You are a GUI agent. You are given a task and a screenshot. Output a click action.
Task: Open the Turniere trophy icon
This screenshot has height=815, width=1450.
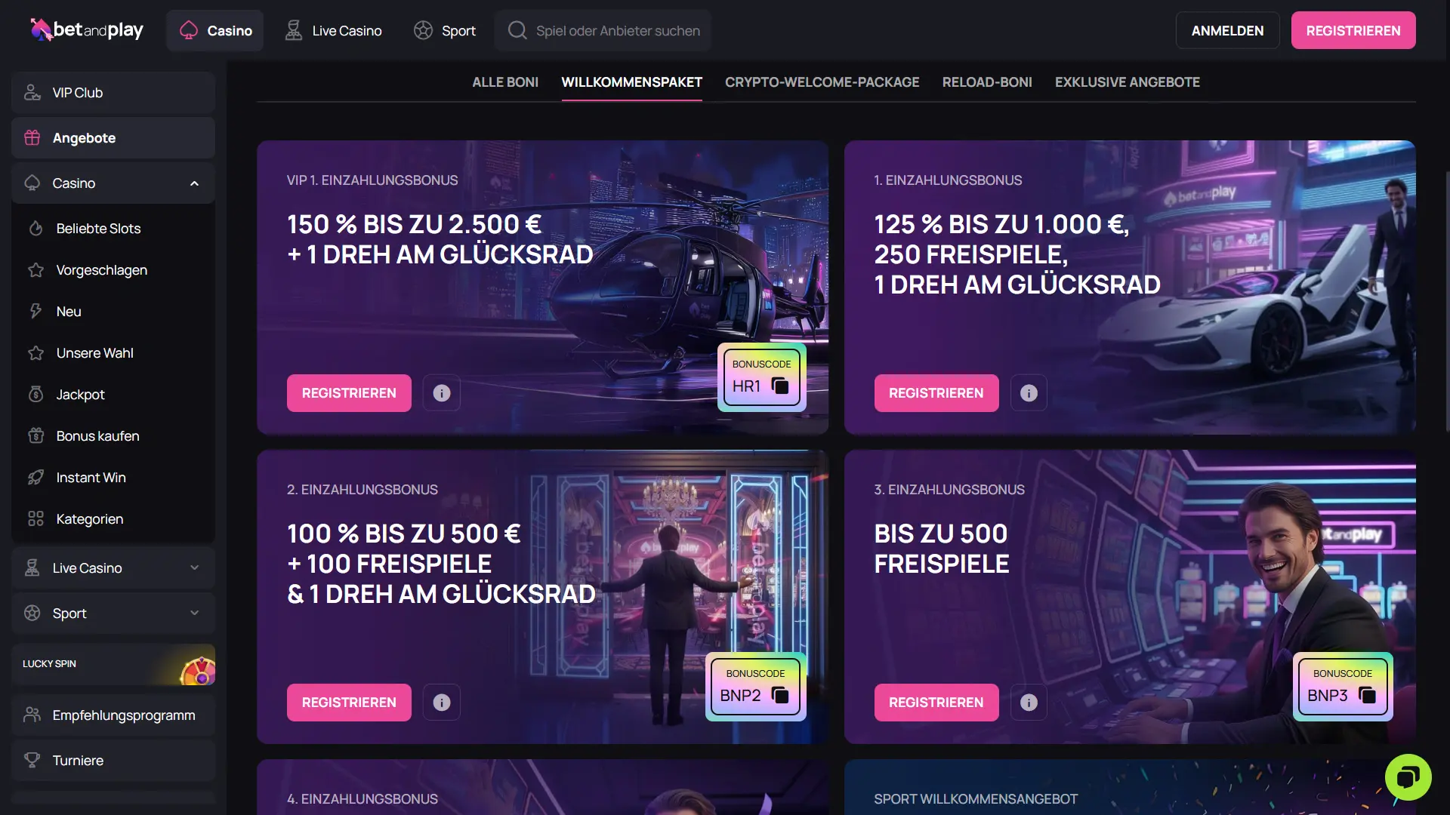pos(33,760)
